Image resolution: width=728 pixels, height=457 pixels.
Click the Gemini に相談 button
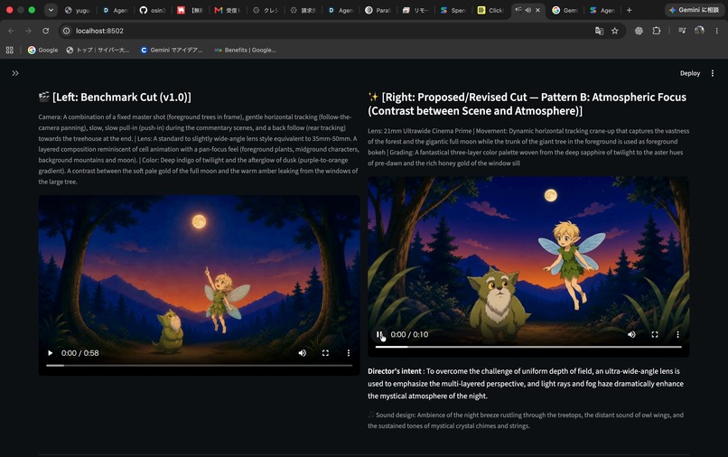pyautogui.click(x=694, y=10)
